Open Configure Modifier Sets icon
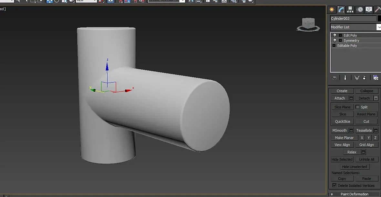Viewport: 381px width, 197px height. (x=376, y=78)
